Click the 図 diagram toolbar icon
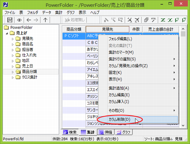This screenshot has height=144, width=190. click(x=10, y=20)
